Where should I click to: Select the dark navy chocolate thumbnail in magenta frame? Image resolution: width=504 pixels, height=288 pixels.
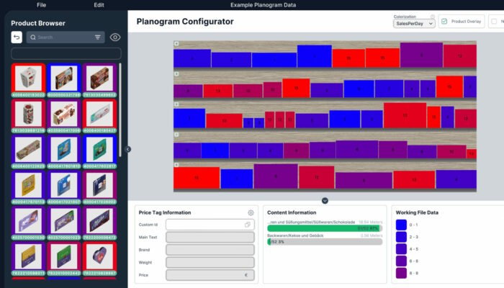(x=99, y=185)
